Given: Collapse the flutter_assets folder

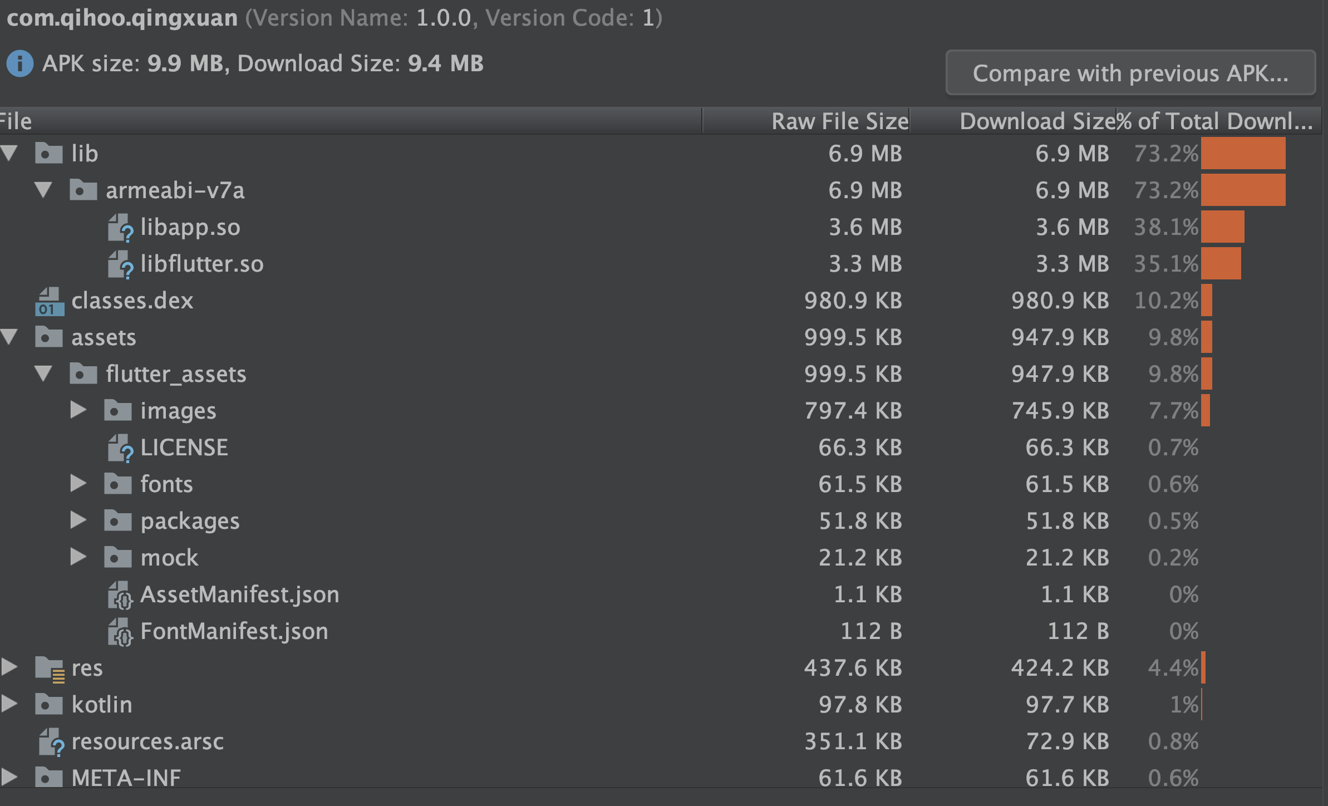Looking at the screenshot, I should pos(43,373).
